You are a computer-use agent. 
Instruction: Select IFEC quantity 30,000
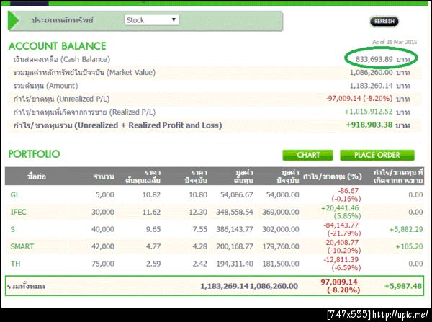point(103,212)
